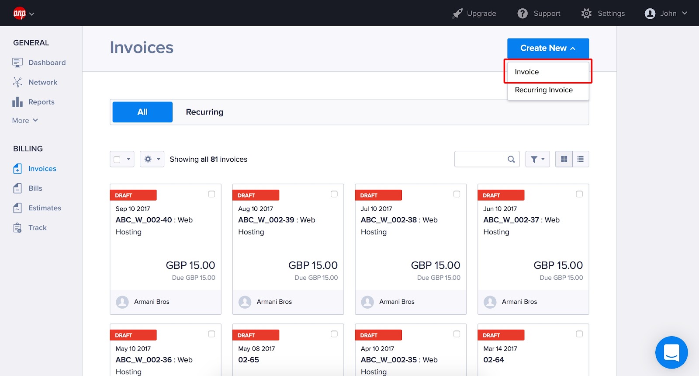
Task: Open the chat support bubble
Action: pos(671,352)
